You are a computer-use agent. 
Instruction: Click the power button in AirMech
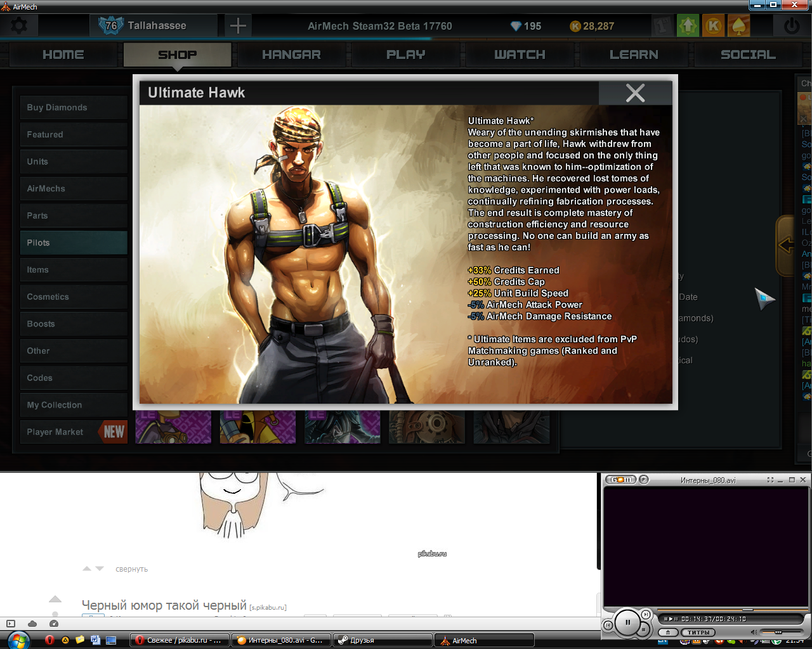(791, 26)
